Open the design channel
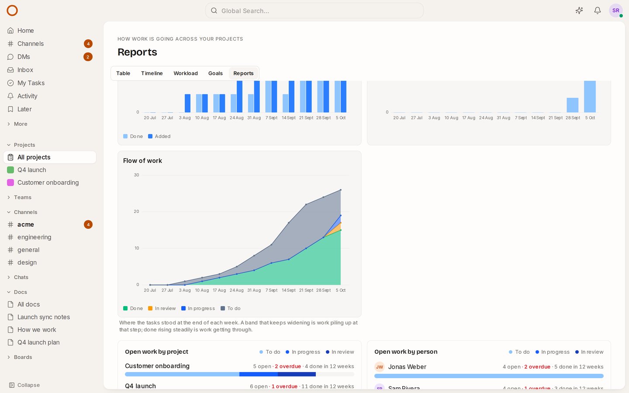Viewport: 629px width, 393px height. pos(50,262)
